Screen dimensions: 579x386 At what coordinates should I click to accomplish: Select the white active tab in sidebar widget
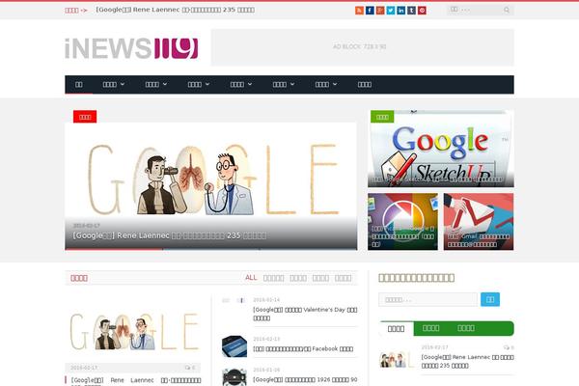point(397,328)
